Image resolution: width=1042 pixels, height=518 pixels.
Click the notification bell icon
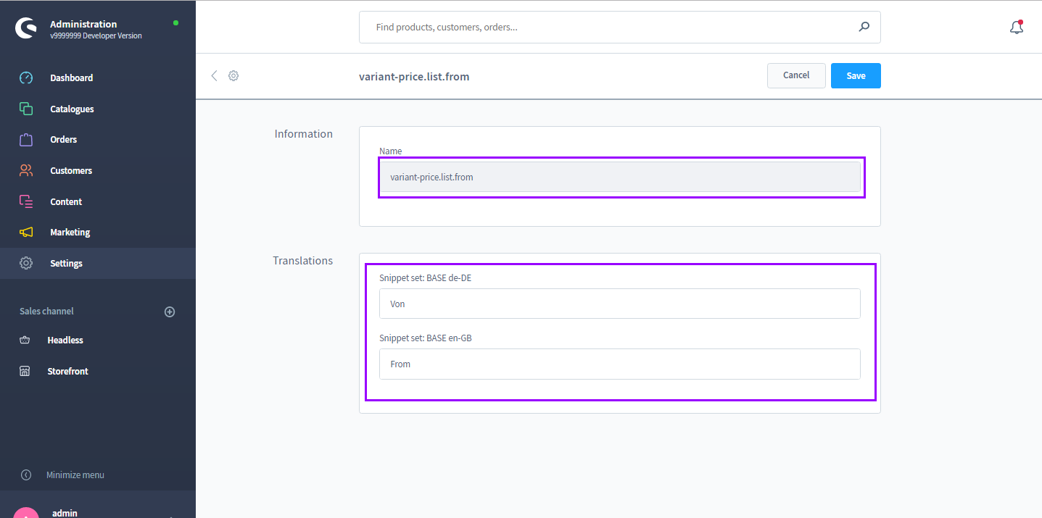coord(1017,28)
